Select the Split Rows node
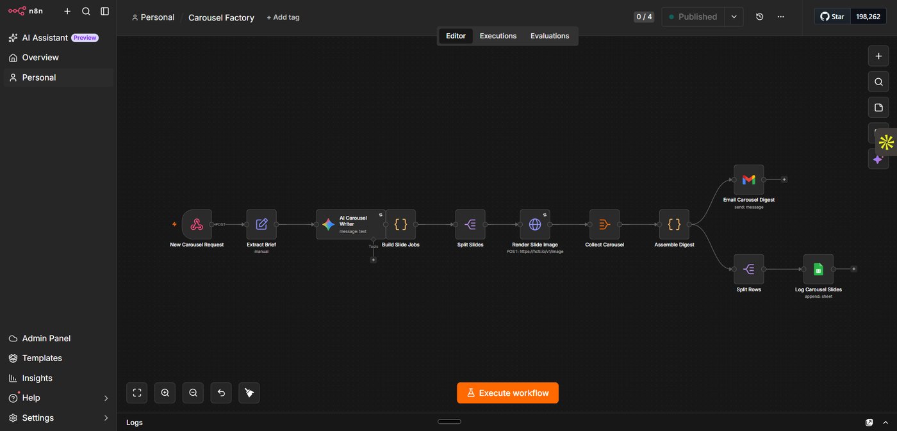 748,270
